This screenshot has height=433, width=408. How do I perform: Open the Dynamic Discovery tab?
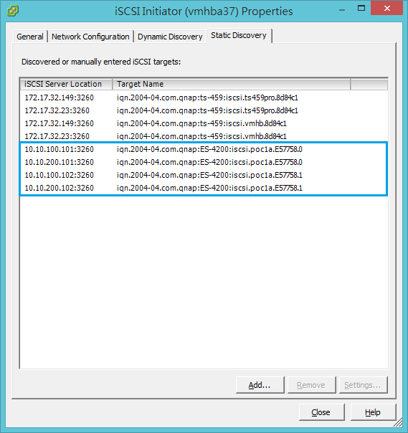[x=170, y=37]
